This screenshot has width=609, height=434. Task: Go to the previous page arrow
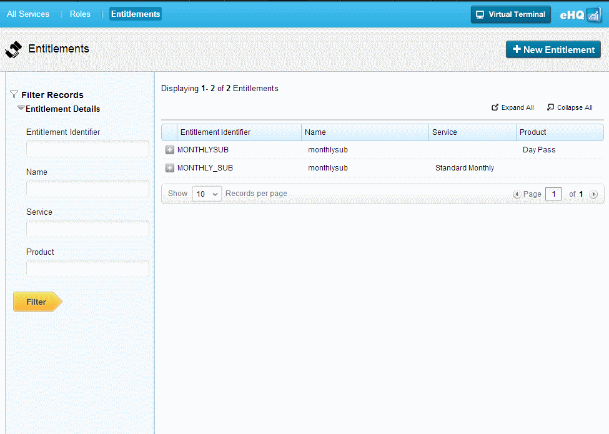coord(517,194)
